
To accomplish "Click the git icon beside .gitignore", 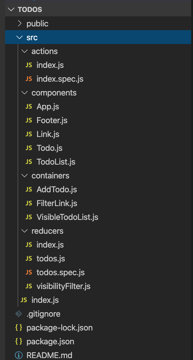I will click(19, 314).
